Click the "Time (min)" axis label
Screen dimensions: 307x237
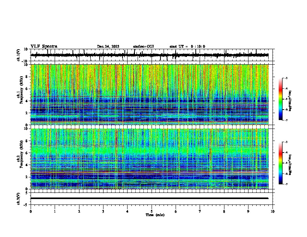(x=155, y=215)
